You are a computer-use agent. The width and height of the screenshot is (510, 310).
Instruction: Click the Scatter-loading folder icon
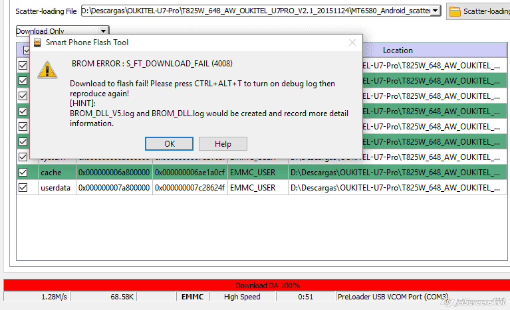455,11
